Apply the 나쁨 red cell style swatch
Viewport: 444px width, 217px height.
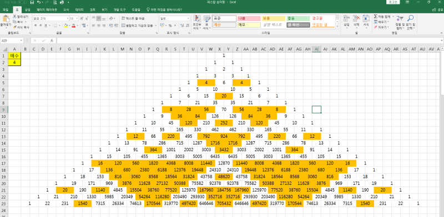coord(249,18)
